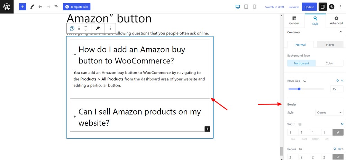This screenshot has width=346, height=160.
Task: Click the hammer icon in block toolbar
Action: (x=98, y=28)
